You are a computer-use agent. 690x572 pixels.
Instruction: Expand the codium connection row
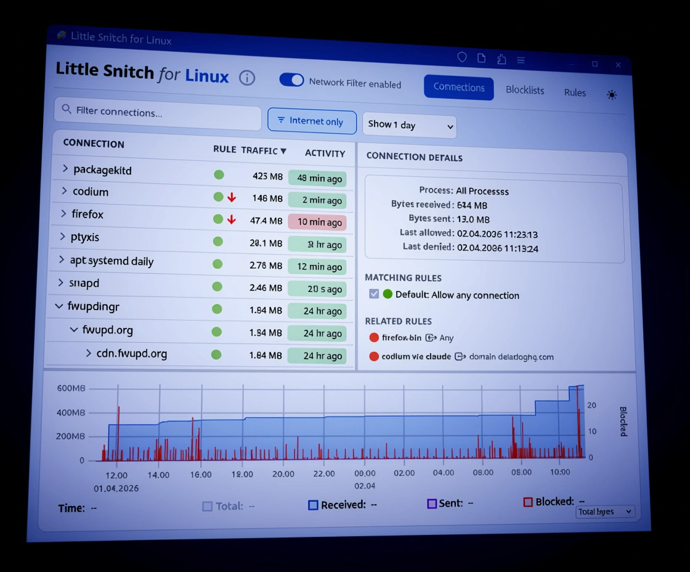point(64,191)
